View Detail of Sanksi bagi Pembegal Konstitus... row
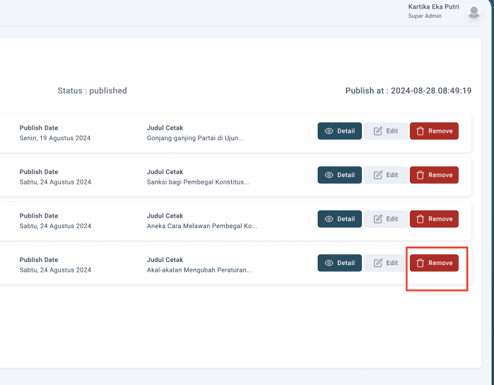This screenshot has height=385, width=494. coord(340,175)
